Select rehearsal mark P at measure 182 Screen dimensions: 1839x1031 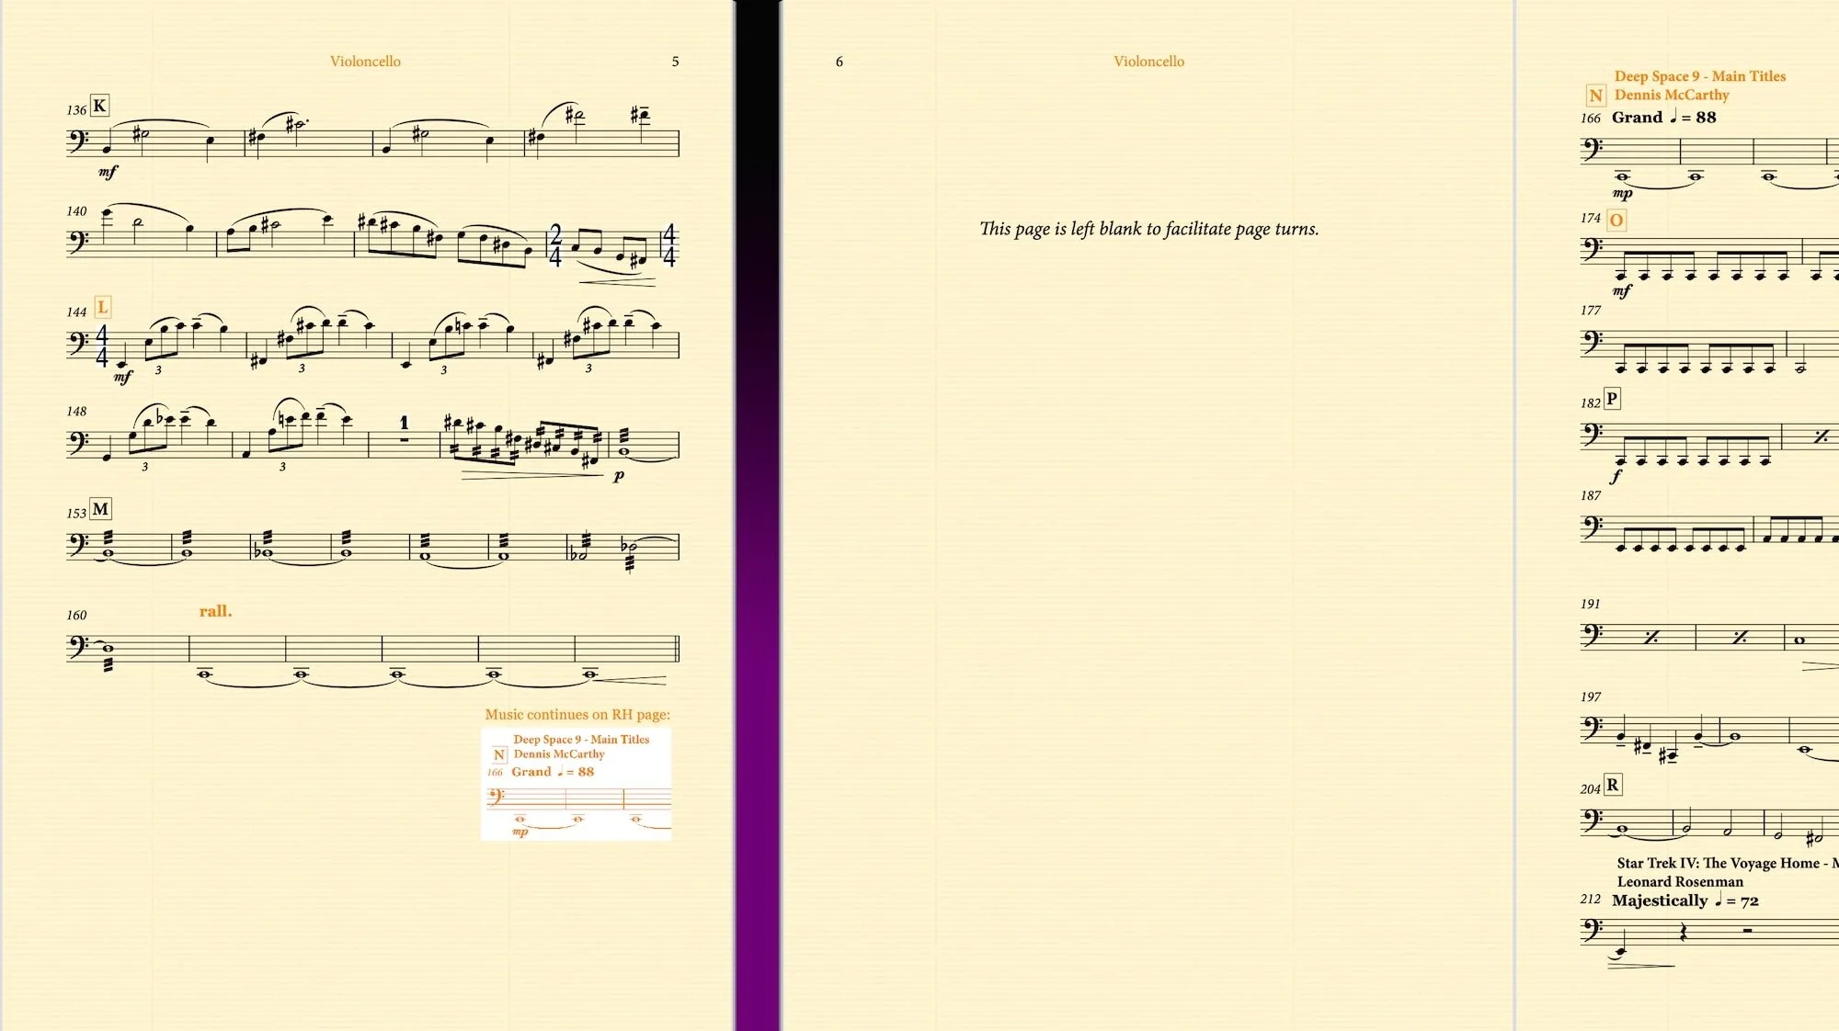click(1611, 399)
